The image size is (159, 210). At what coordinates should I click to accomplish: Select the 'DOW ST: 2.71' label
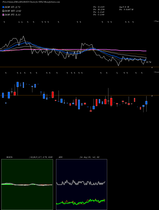[x=12, y=7]
